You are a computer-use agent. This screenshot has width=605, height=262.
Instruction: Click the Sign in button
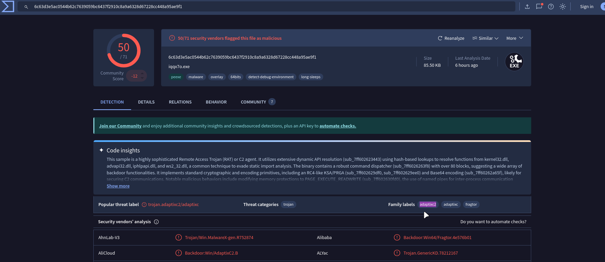coord(586,6)
